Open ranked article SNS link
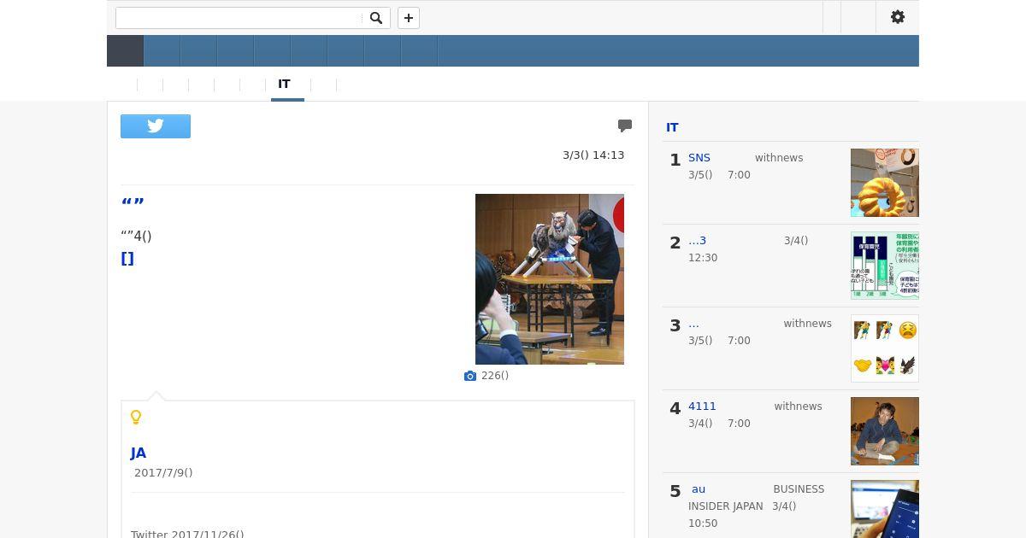 [x=699, y=158]
